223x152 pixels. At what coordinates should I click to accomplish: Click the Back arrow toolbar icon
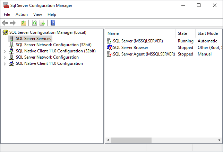tap(5, 23)
